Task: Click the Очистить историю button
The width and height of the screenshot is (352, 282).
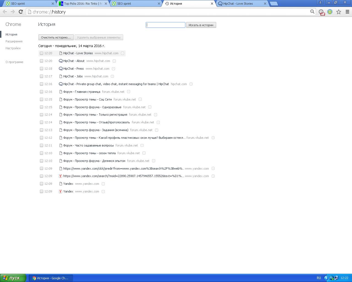Action: coord(56,37)
